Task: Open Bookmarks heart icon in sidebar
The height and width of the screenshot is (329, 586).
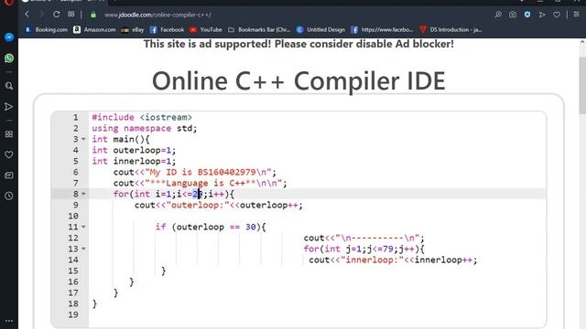Action: [x=9, y=154]
